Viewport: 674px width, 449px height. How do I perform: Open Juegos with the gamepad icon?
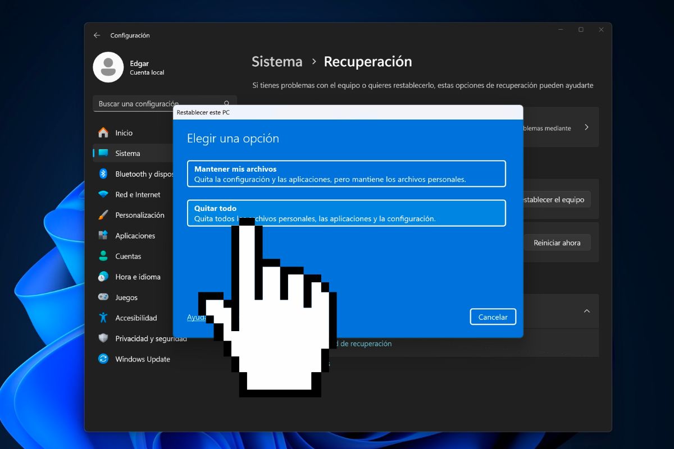pyautogui.click(x=103, y=297)
